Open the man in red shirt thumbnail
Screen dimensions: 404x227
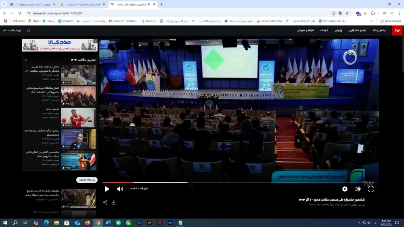(x=78, y=117)
